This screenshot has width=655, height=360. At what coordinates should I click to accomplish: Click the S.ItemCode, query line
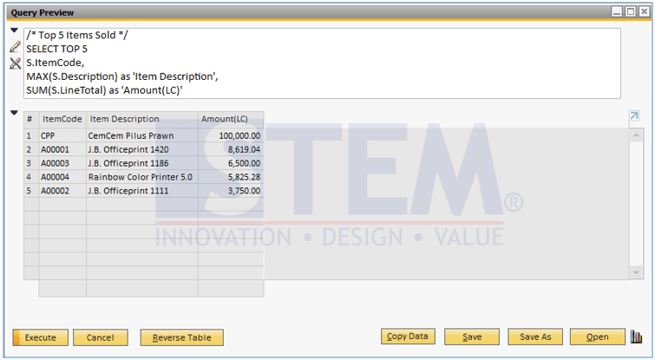[x=56, y=63]
